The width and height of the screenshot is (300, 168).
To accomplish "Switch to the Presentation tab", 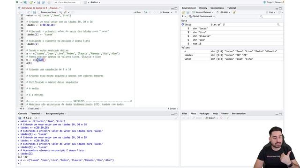I will coord(239,113).
